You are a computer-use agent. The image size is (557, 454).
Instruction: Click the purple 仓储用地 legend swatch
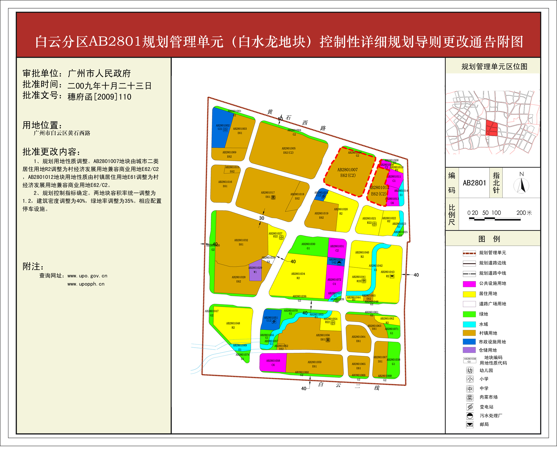click(469, 350)
